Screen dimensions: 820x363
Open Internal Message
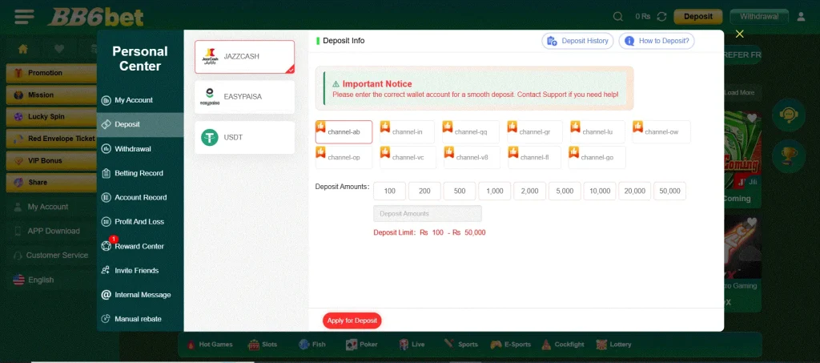140,295
